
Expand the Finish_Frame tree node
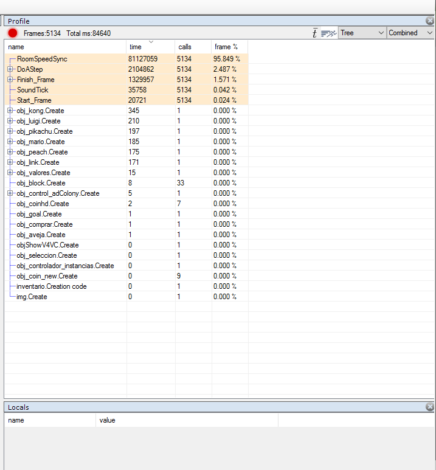(x=10, y=80)
